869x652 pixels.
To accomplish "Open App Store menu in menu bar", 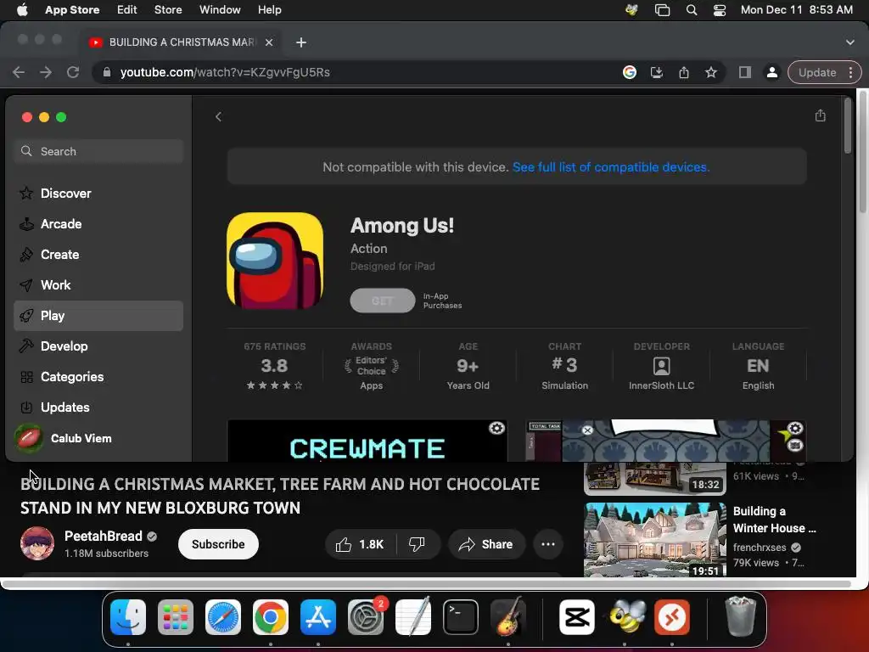I will [x=72, y=10].
